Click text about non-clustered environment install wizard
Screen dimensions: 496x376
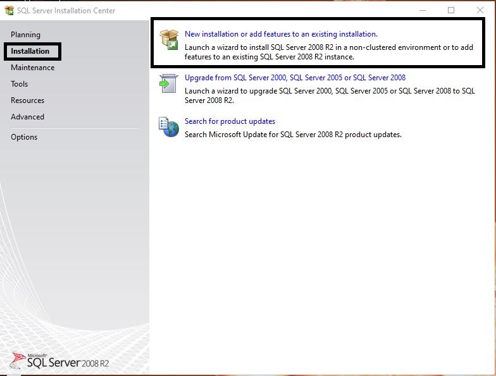pos(329,52)
